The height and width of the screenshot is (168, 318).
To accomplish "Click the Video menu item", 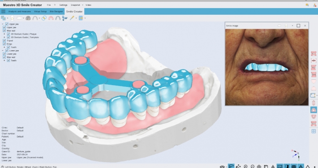I will click(88, 5).
